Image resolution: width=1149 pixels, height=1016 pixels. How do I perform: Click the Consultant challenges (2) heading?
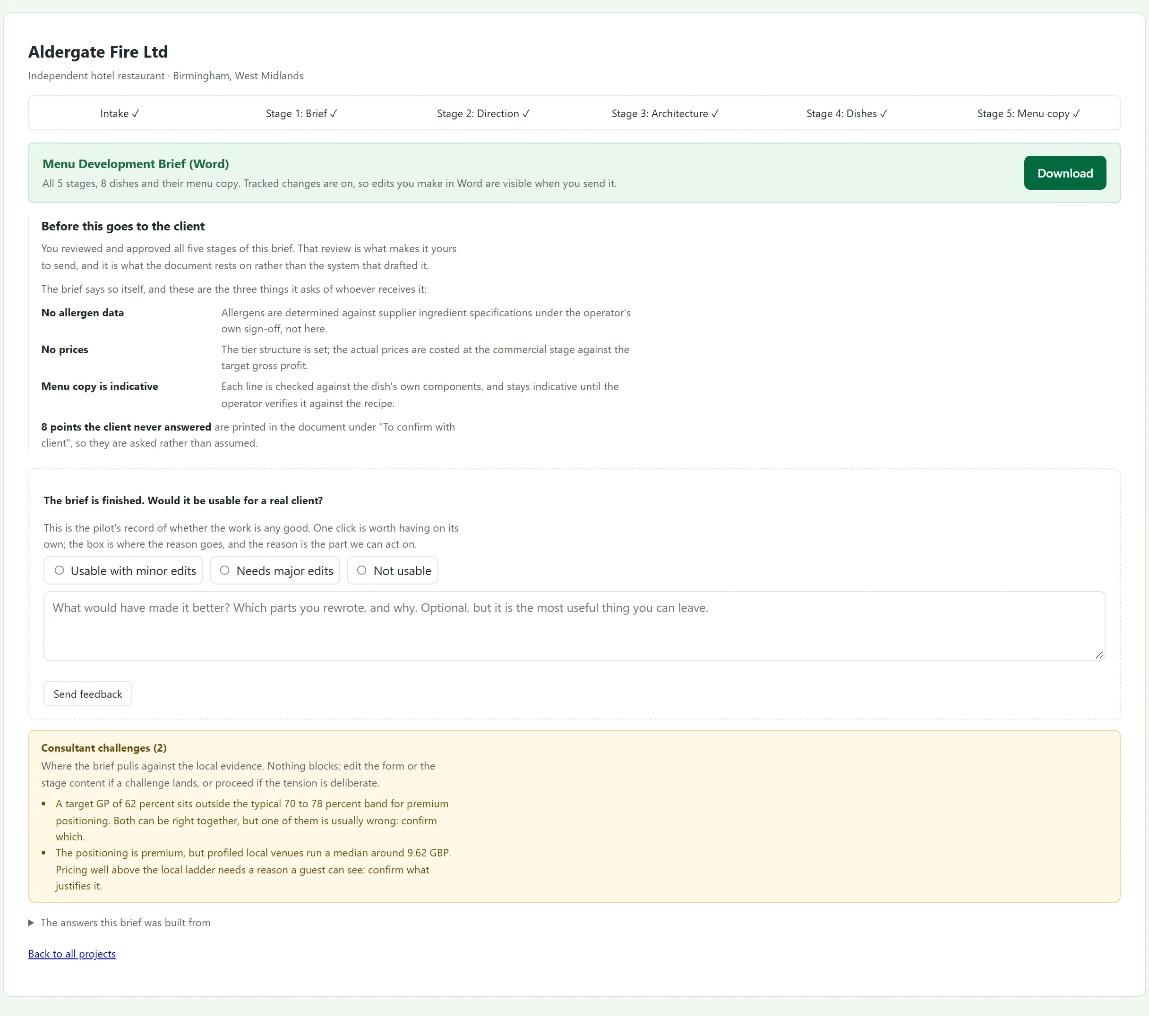(x=104, y=748)
